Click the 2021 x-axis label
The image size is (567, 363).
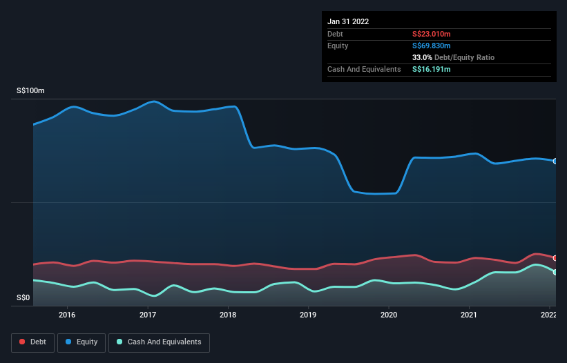[469, 315]
